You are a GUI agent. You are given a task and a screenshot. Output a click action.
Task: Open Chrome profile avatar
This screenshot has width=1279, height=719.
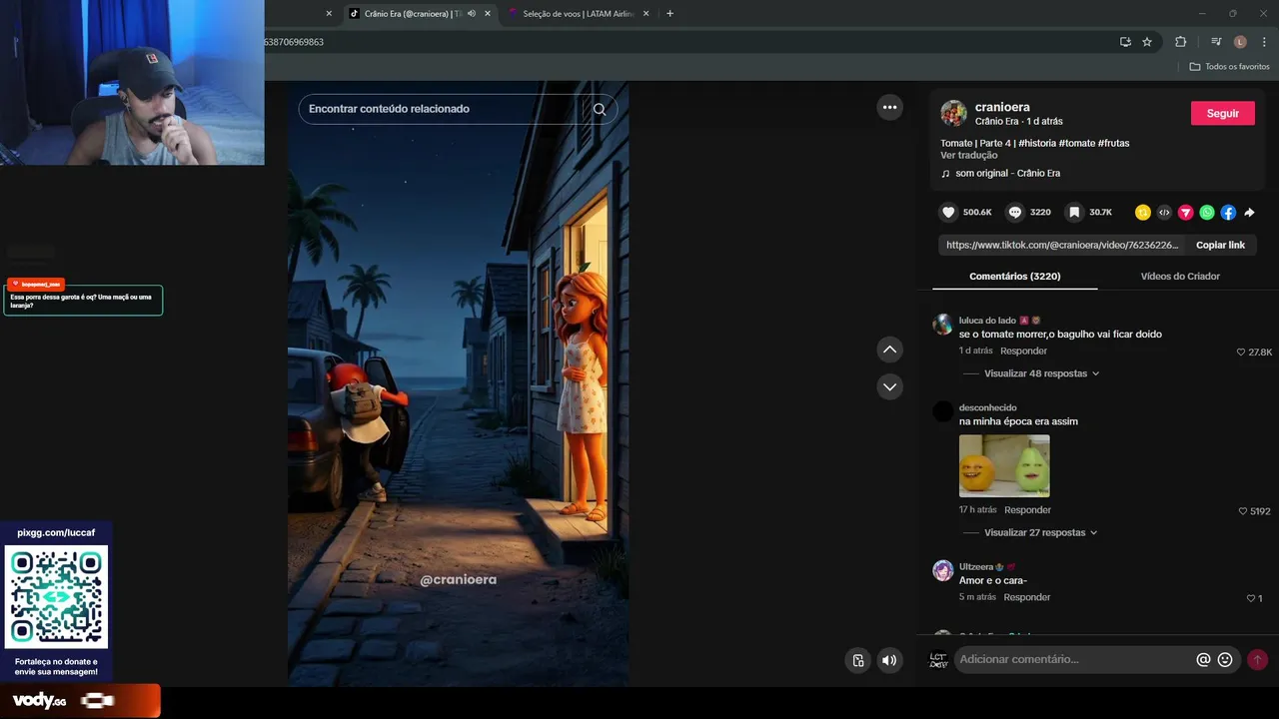(x=1240, y=42)
